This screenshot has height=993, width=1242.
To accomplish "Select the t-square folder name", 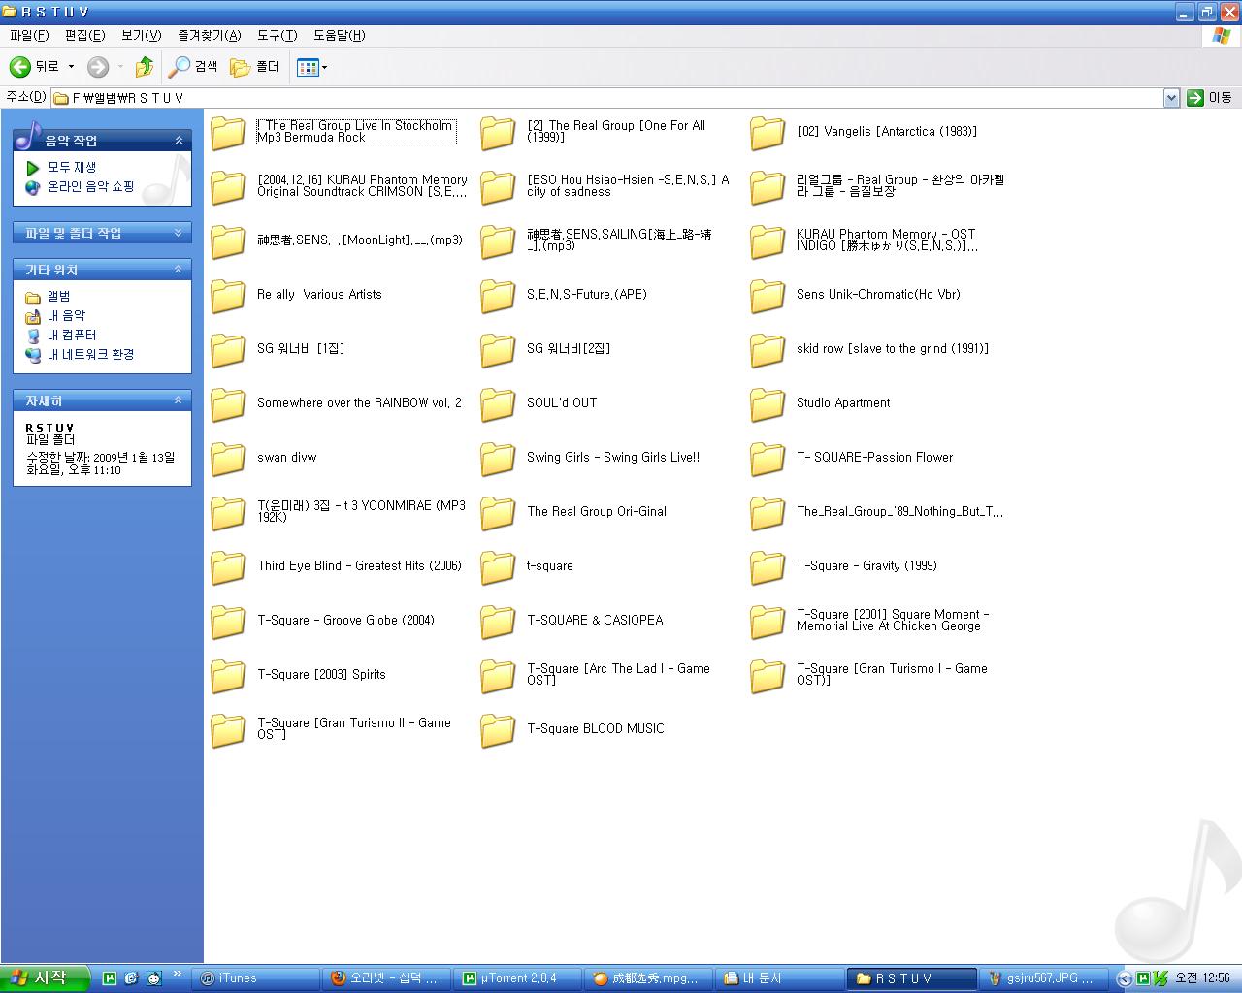I will pyautogui.click(x=550, y=566).
